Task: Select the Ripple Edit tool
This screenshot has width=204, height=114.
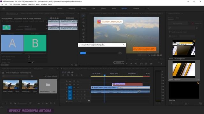Action: (x=84, y=22)
